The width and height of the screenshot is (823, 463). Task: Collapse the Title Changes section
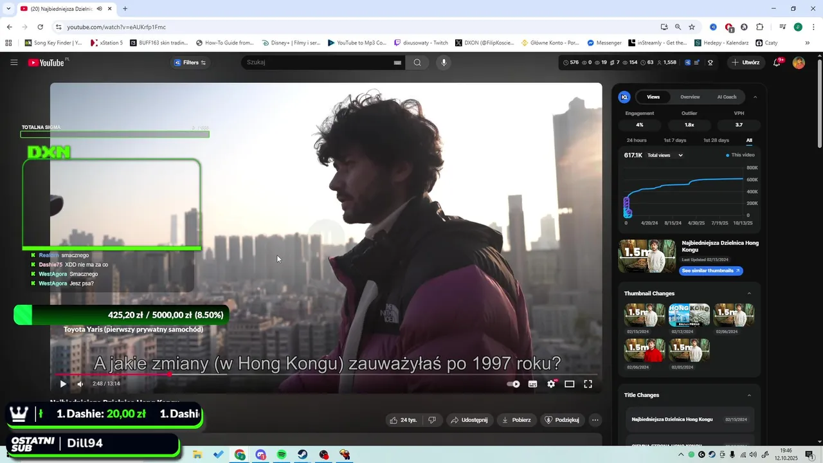coord(749,395)
